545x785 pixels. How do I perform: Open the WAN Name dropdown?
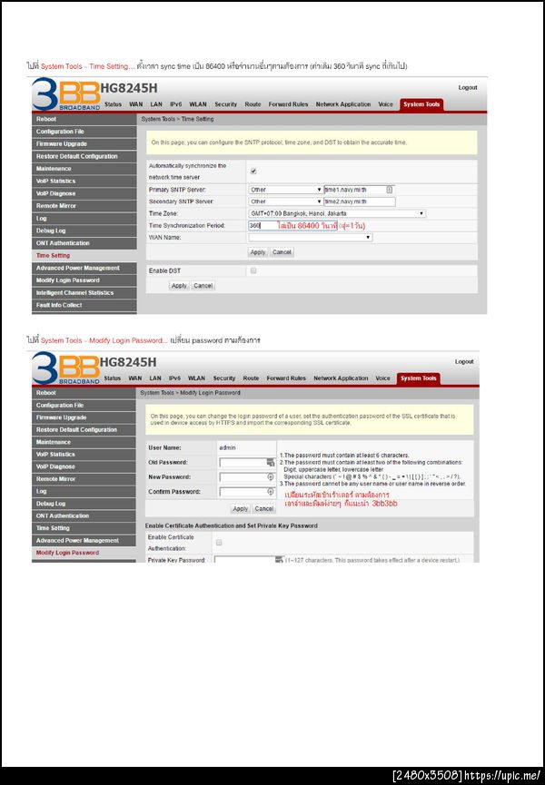click(311, 237)
